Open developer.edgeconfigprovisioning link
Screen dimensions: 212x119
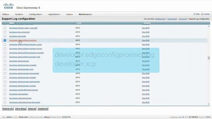coord(23,40)
